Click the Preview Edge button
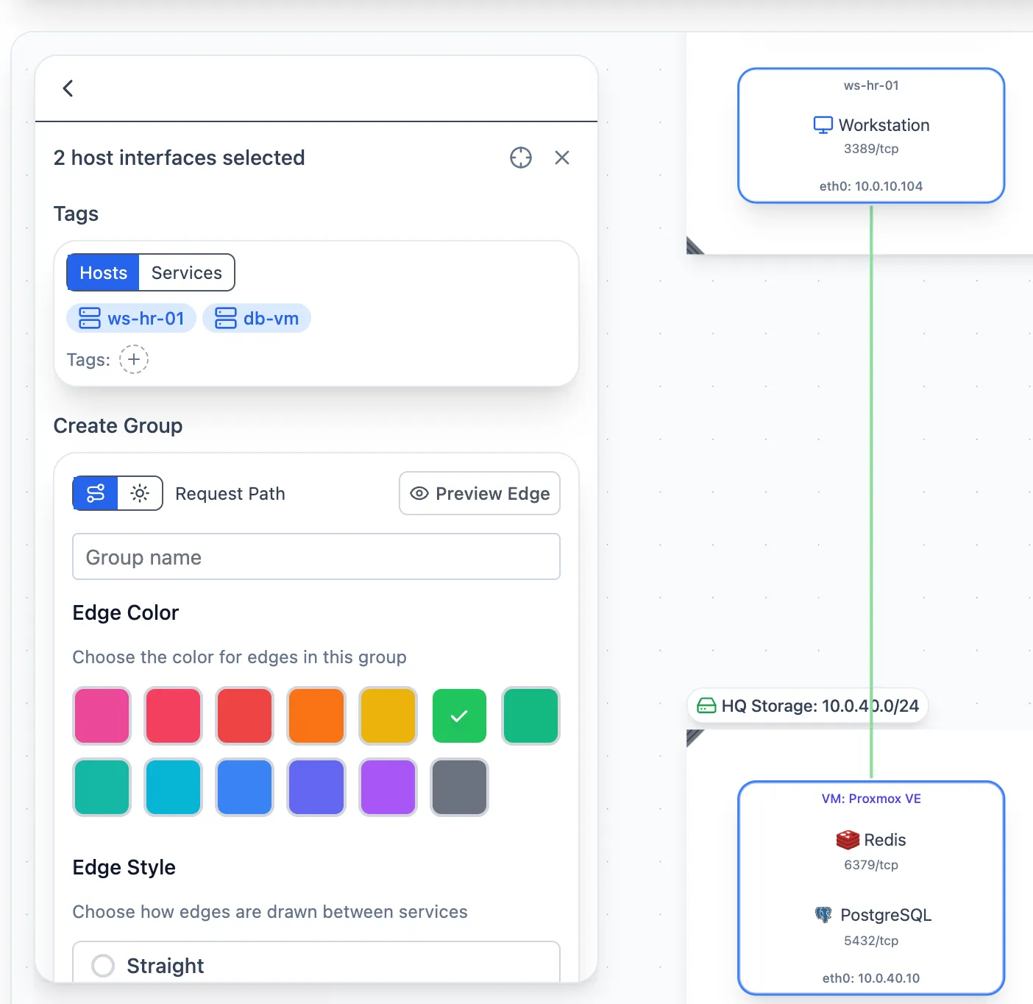Image resolution: width=1033 pixels, height=1004 pixels. 480,493
